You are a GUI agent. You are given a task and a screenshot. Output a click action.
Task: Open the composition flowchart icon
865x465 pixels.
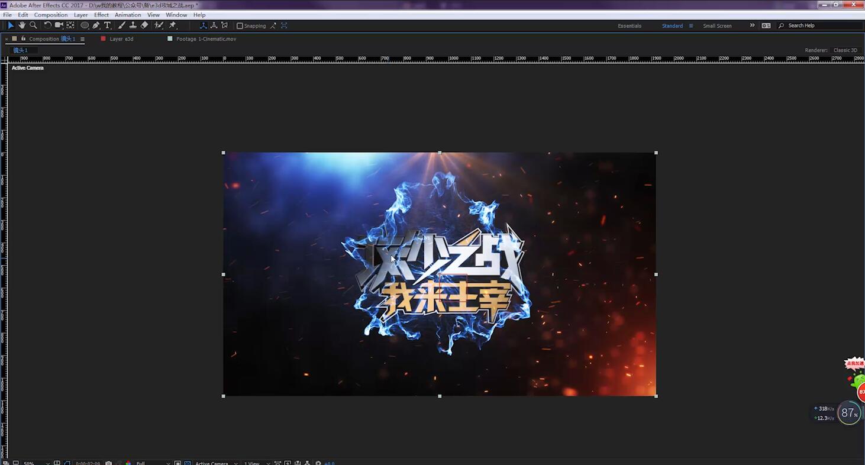tap(308, 463)
